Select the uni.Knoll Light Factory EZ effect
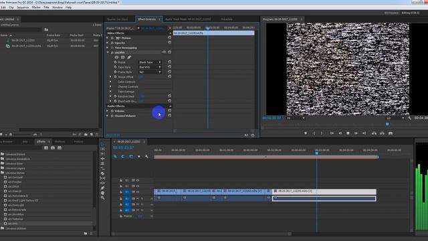The image size is (428, 241). pyautogui.click(x=23, y=201)
